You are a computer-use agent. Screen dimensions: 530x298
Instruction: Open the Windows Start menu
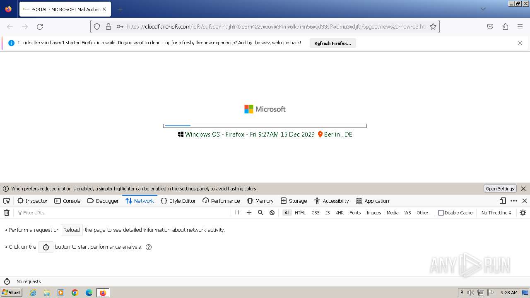[x=11, y=293]
